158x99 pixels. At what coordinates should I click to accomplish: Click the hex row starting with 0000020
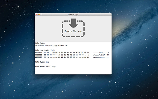72,57
